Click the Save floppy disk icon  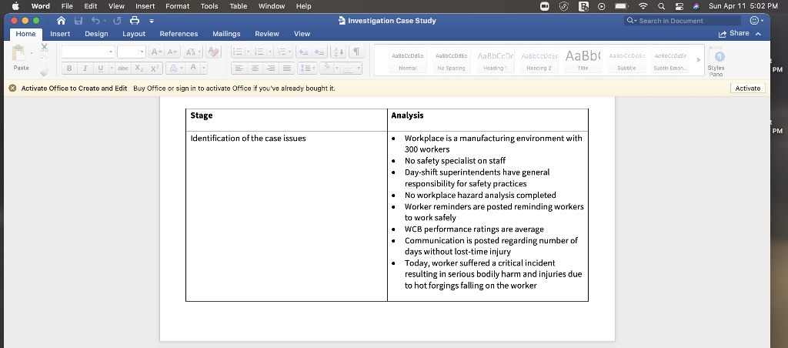(x=78, y=21)
